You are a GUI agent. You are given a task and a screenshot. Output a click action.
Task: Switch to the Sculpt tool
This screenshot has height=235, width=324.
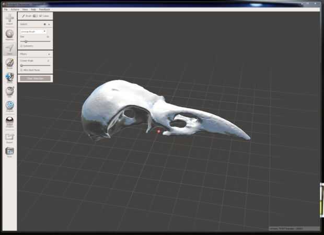[x=9, y=63]
